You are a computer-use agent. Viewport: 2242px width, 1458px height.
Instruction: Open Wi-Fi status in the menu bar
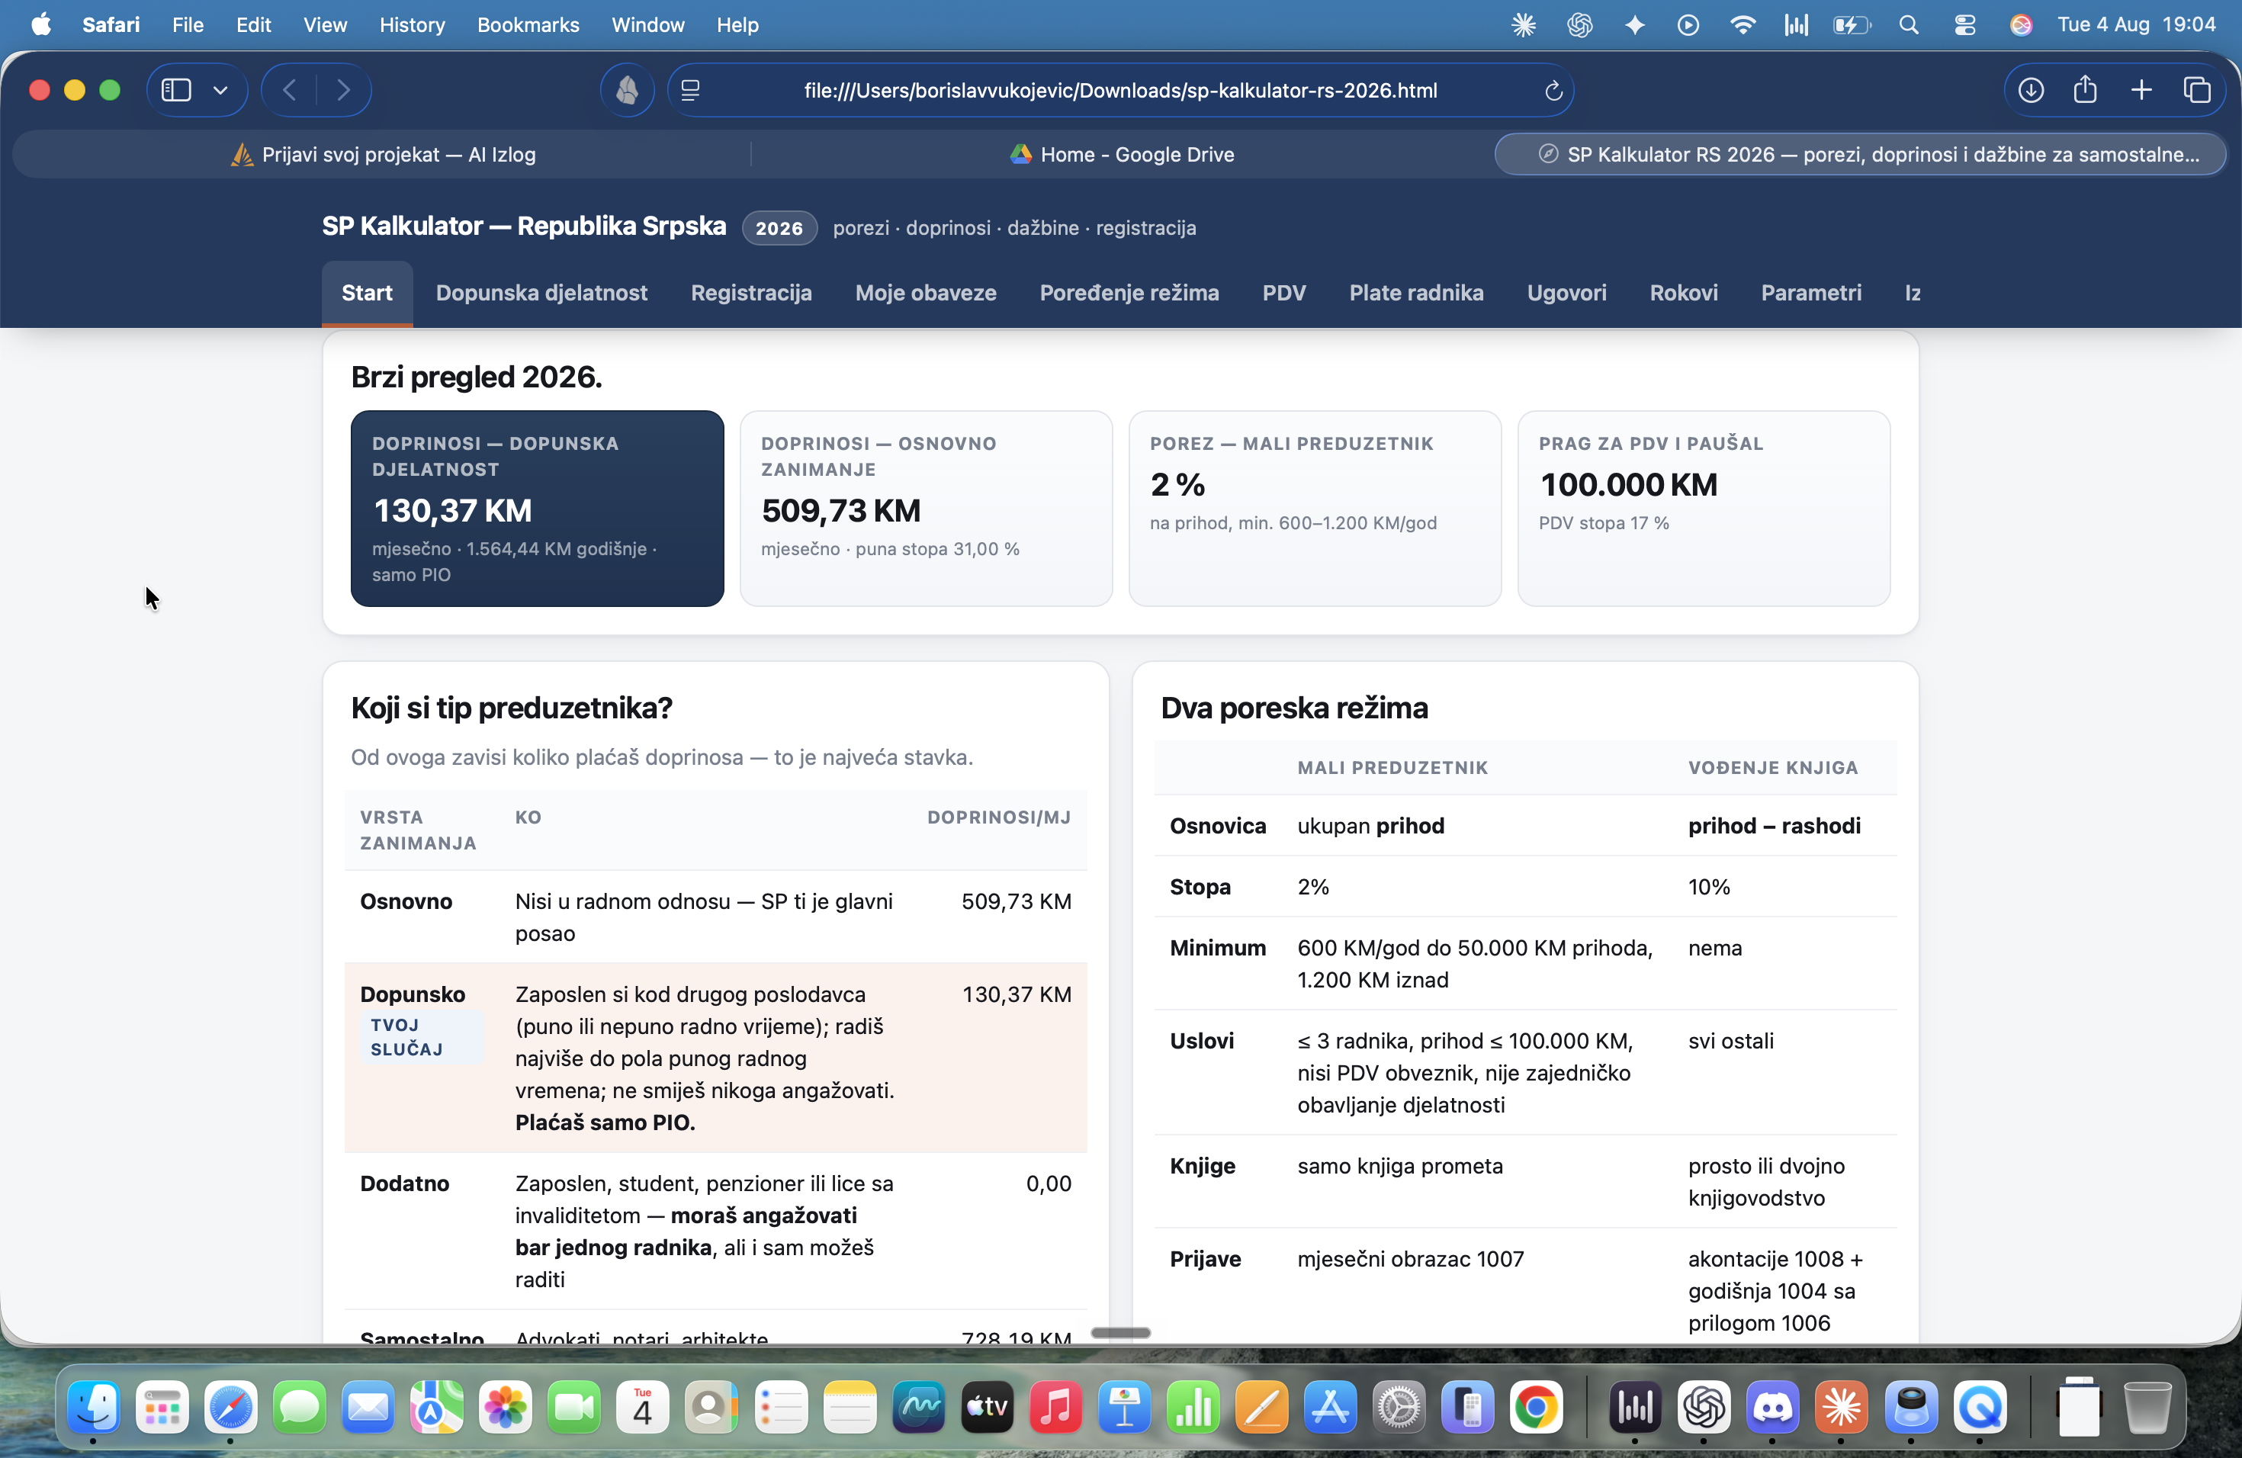tap(1743, 24)
